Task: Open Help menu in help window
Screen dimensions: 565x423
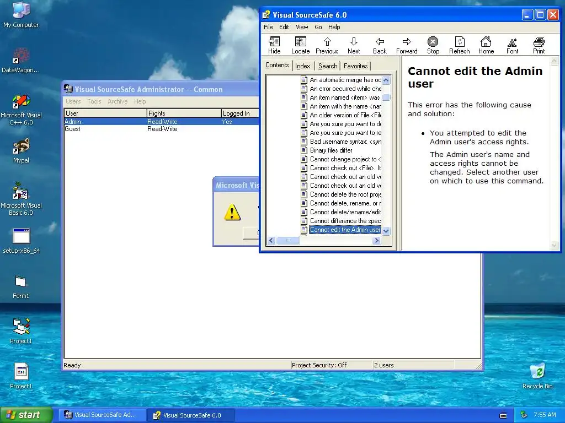Action: point(334,27)
